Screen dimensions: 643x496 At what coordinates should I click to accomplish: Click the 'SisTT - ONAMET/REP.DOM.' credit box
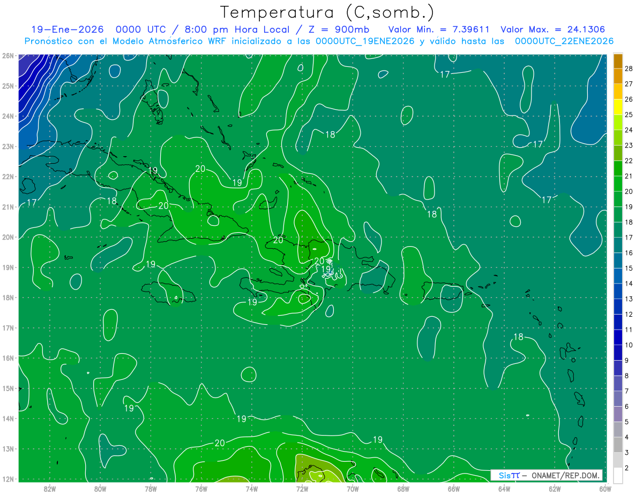(x=547, y=475)
